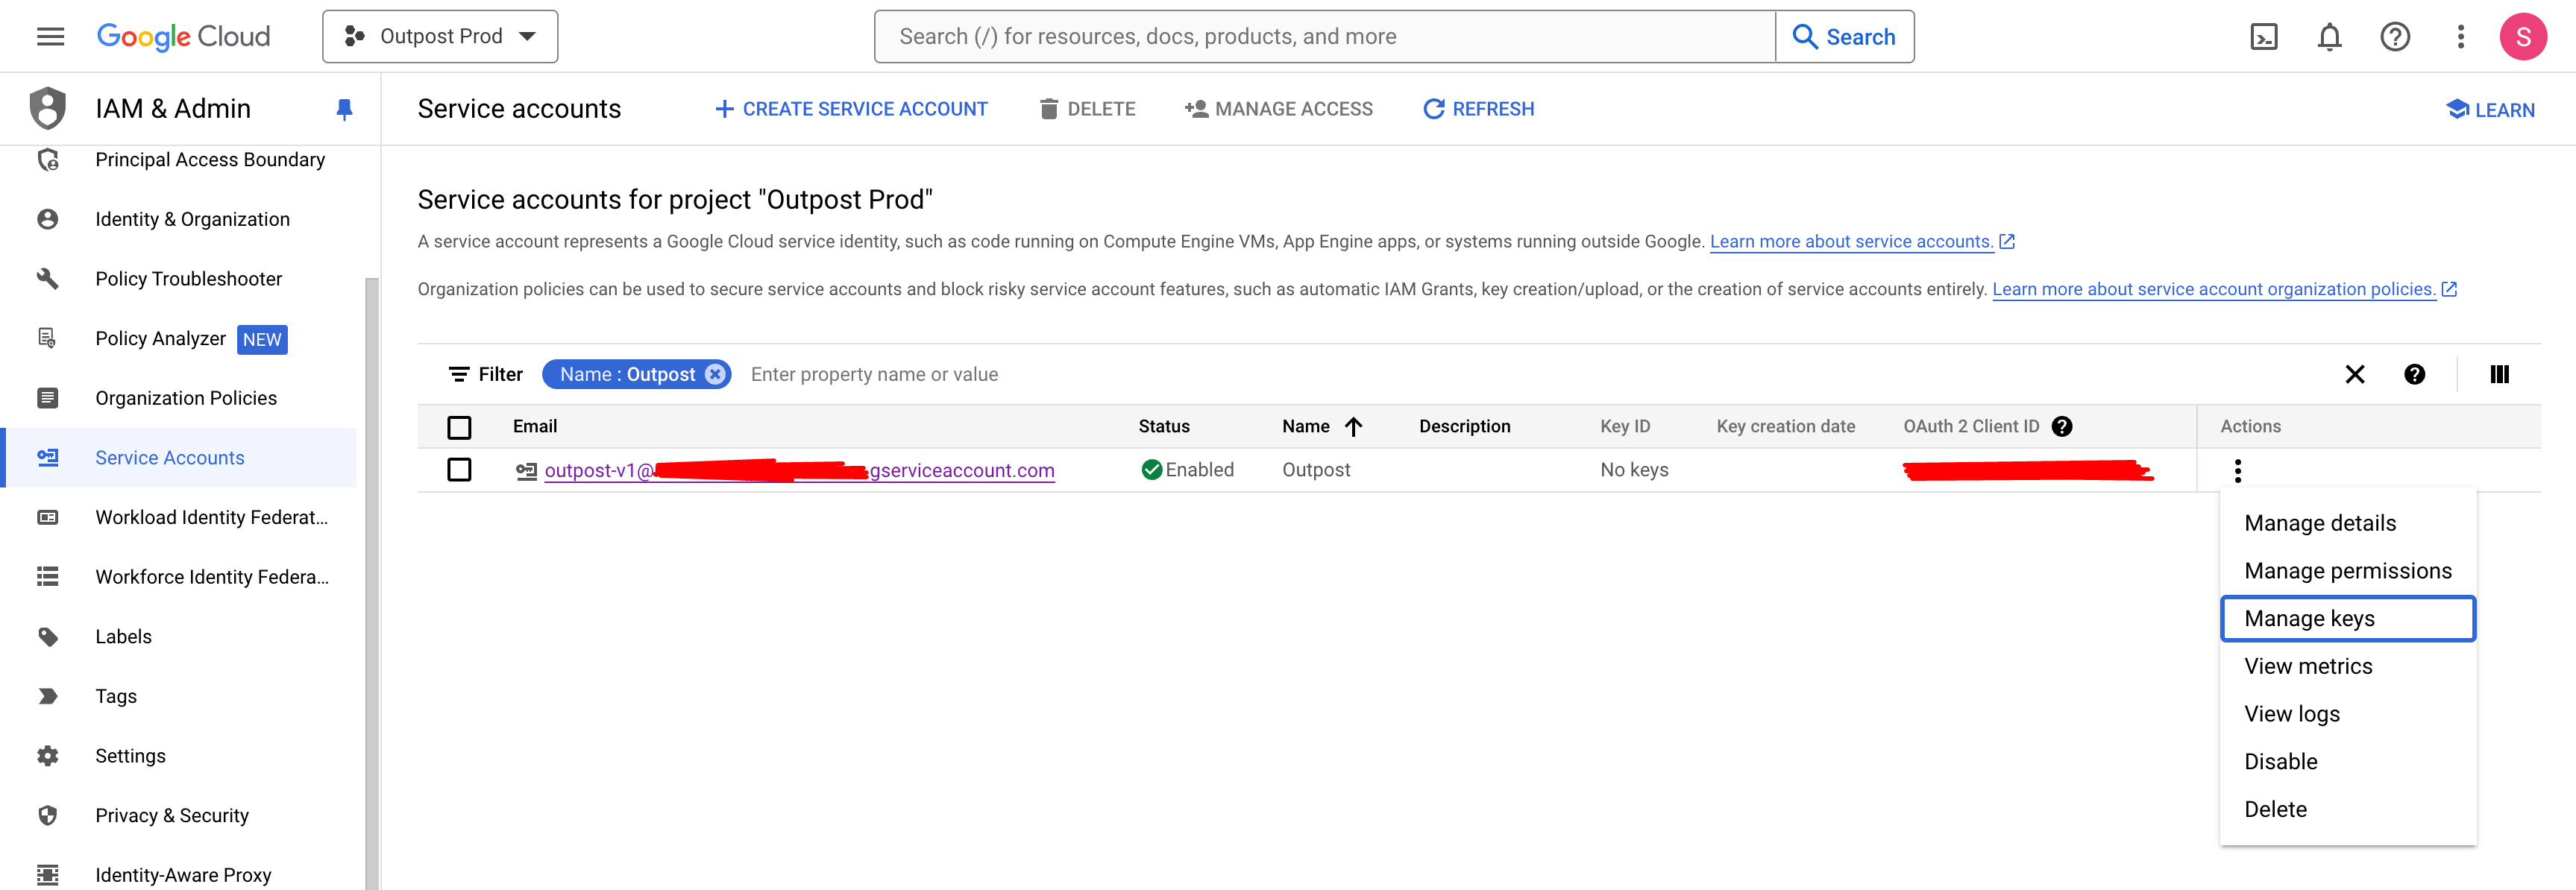Click the DELETE toolbar button

point(1087,109)
